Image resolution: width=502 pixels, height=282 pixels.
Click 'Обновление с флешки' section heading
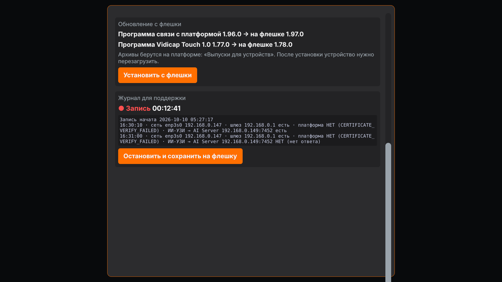150,24
